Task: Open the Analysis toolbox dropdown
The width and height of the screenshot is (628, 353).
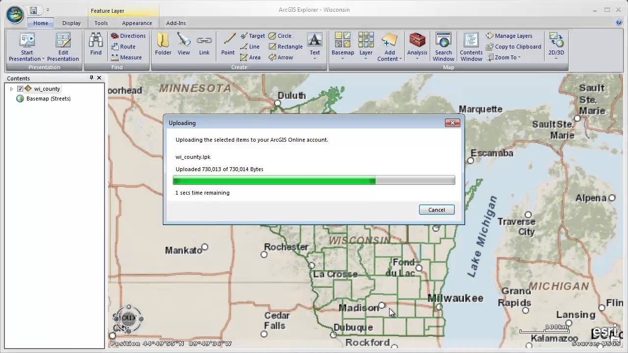Action: [x=417, y=47]
